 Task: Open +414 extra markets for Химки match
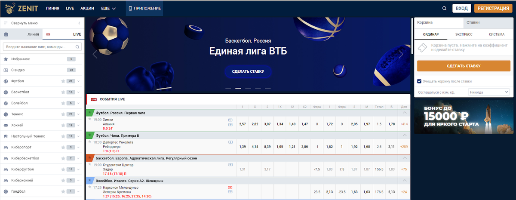[404, 124]
